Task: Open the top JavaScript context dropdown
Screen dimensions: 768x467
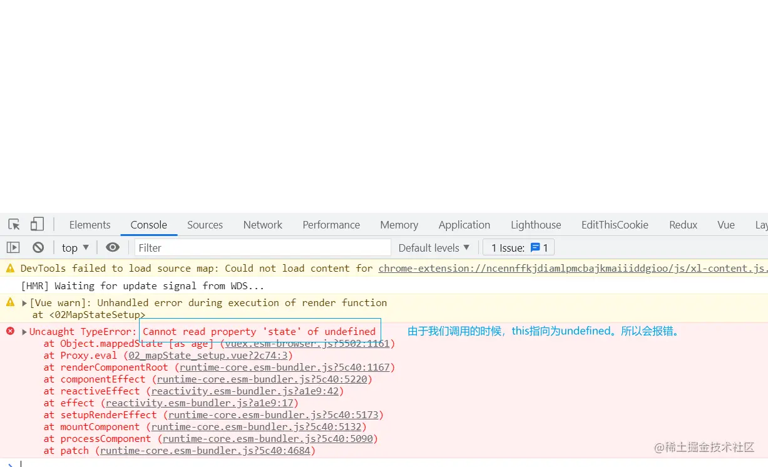Action: pyautogui.click(x=76, y=247)
